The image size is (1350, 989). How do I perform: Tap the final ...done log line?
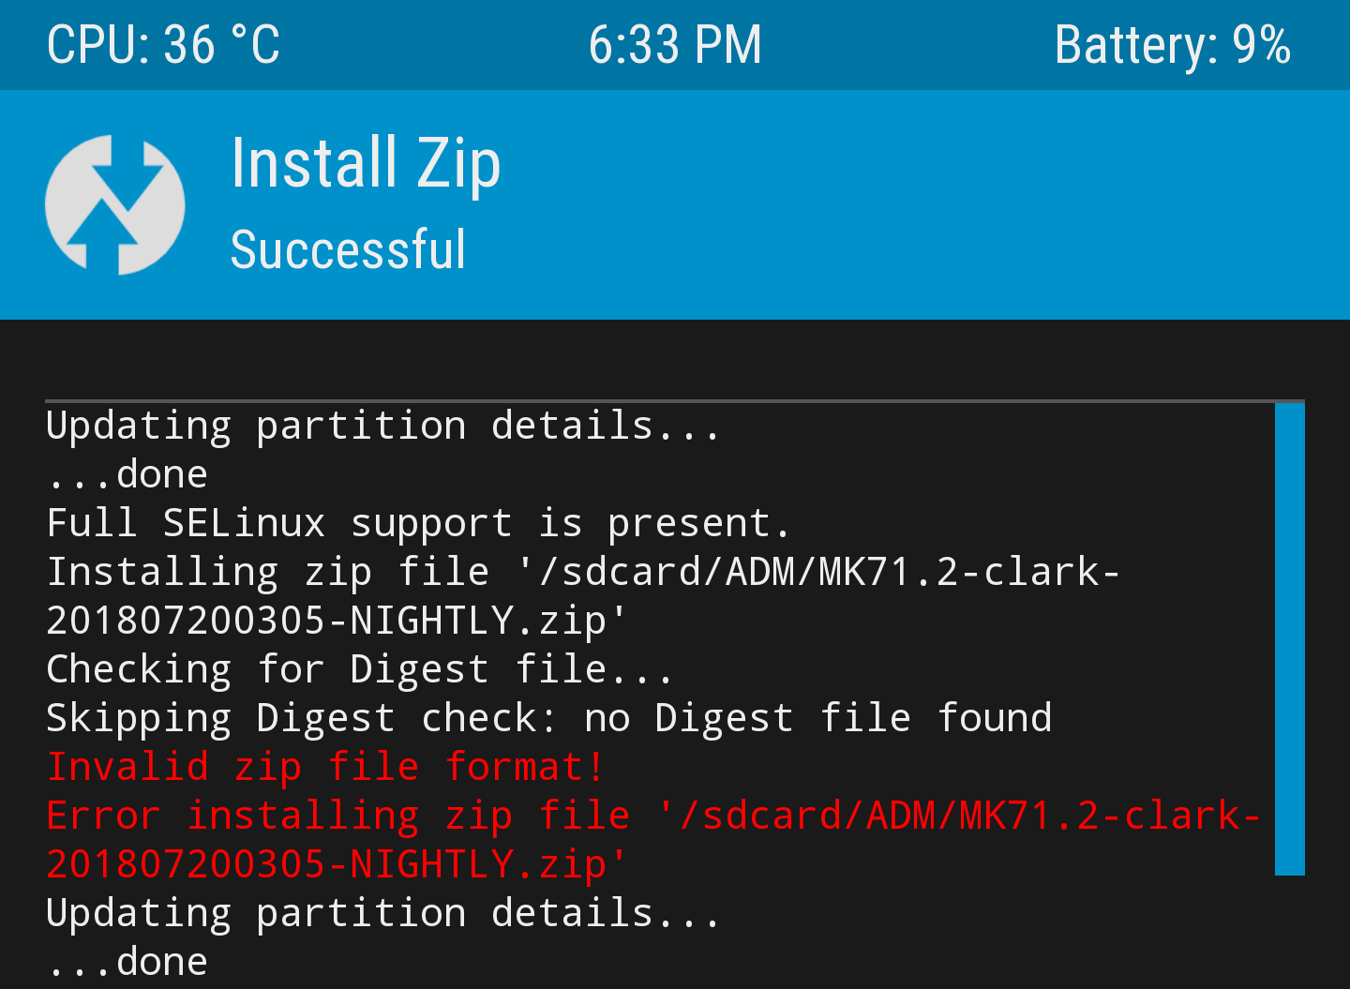coord(127,962)
